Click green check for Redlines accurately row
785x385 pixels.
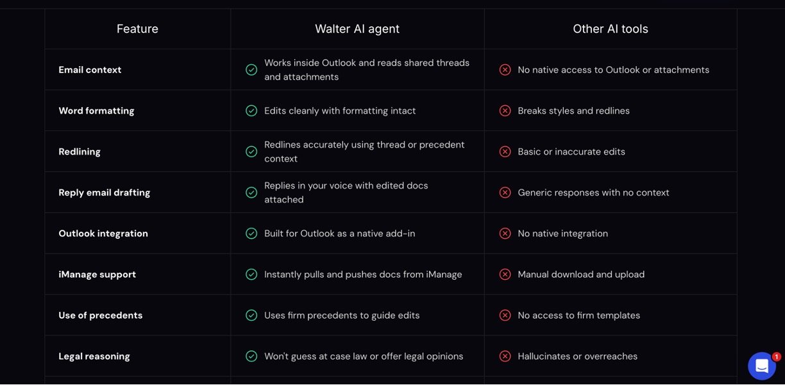(251, 151)
